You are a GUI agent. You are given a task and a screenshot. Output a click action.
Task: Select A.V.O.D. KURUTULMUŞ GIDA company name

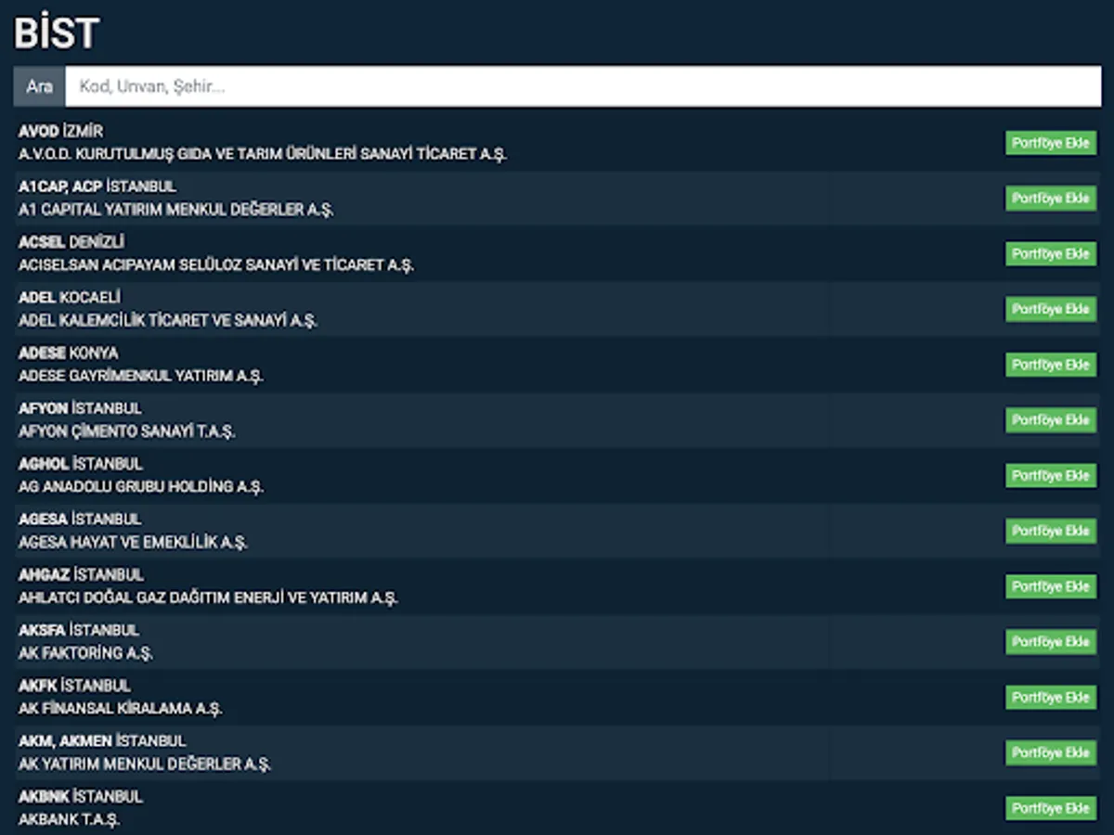[263, 154]
